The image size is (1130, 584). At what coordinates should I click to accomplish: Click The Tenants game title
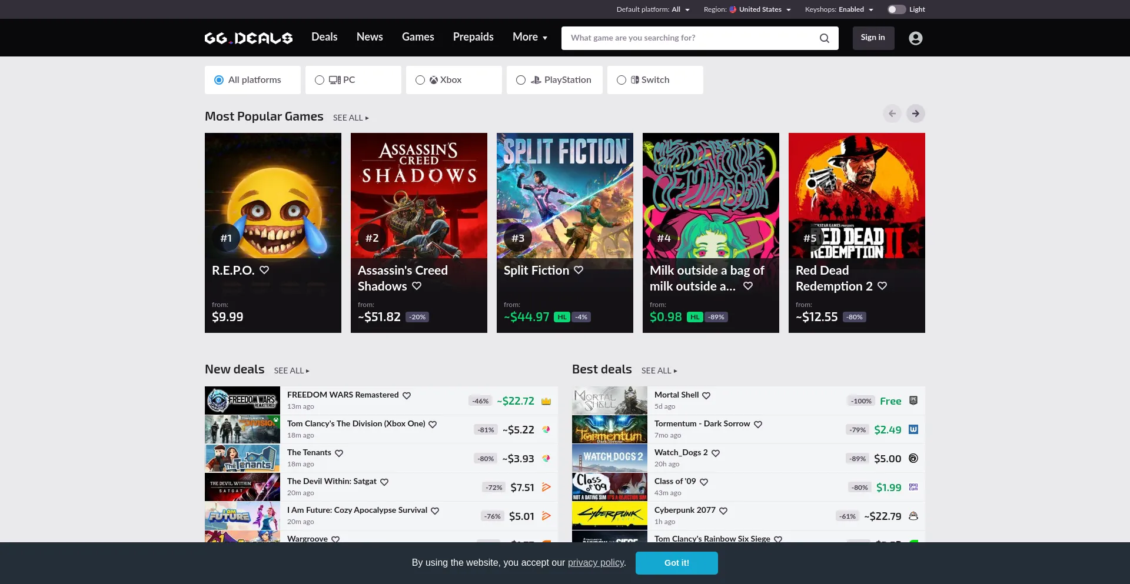[x=309, y=452]
